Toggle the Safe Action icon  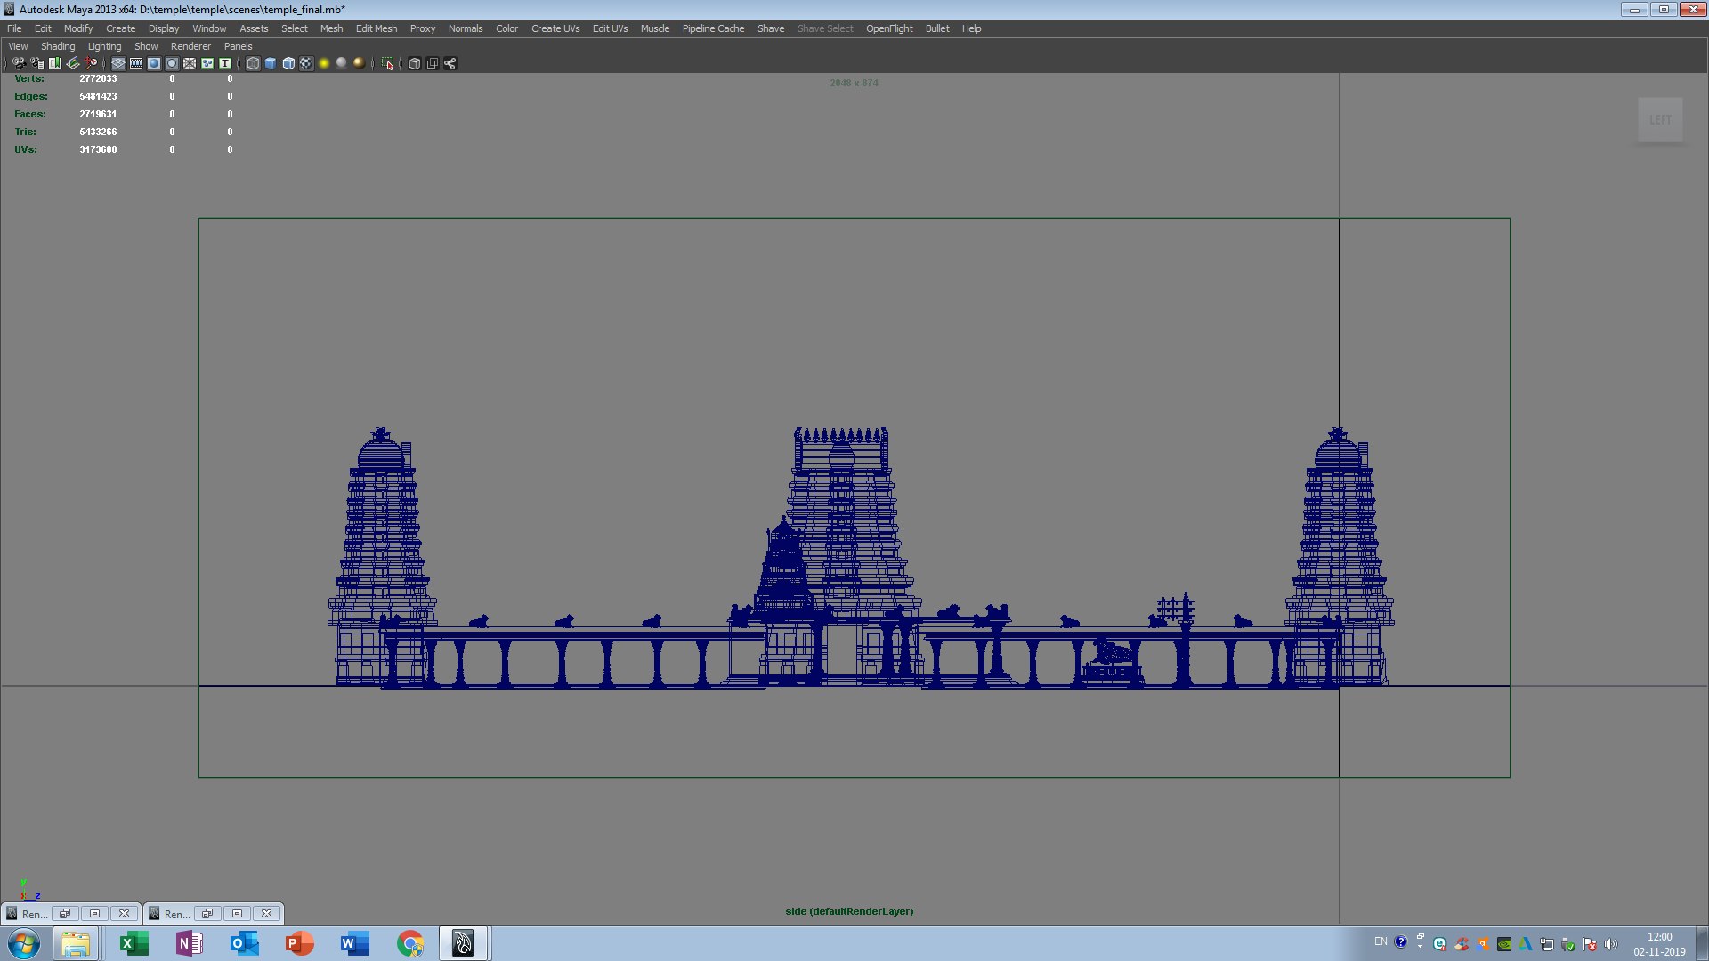coord(207,63)
